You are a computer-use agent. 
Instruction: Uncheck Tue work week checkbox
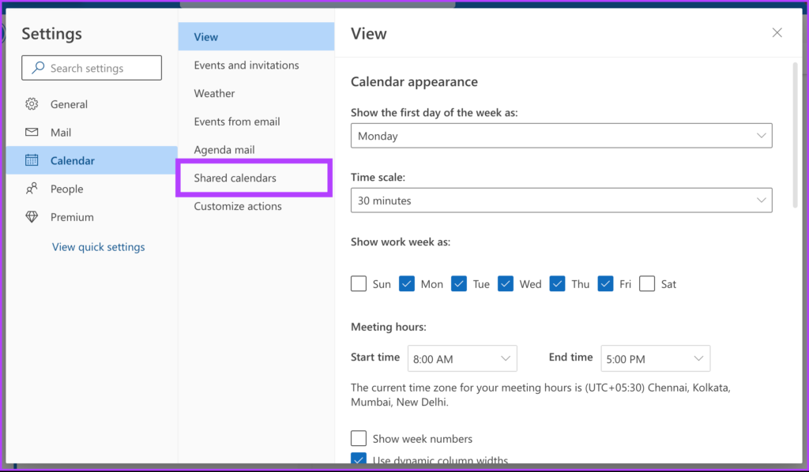(459, 284)
